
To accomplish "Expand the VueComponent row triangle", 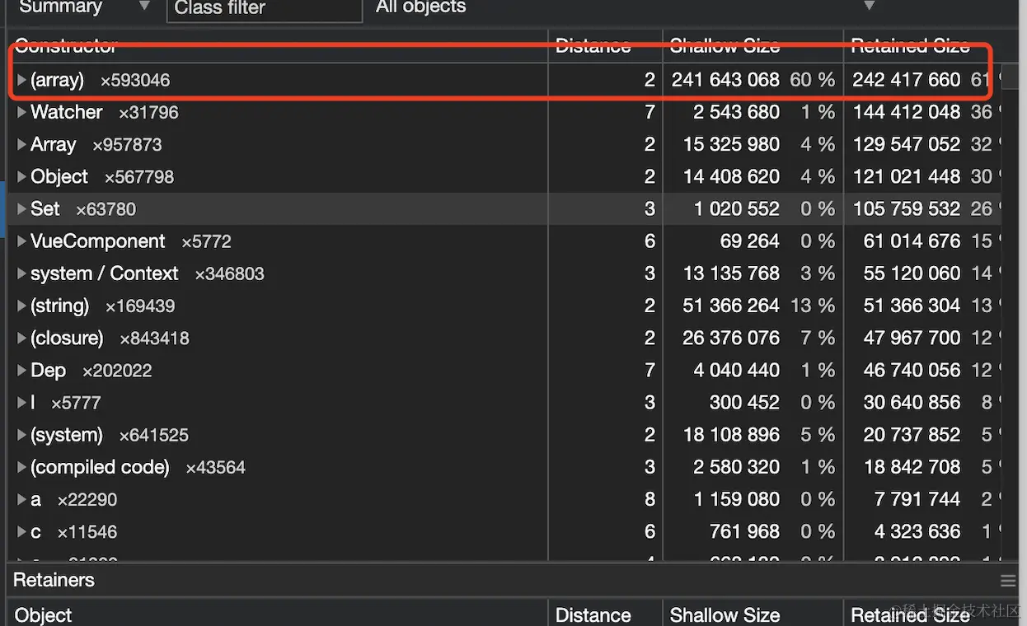I will (x=21, y=241).
